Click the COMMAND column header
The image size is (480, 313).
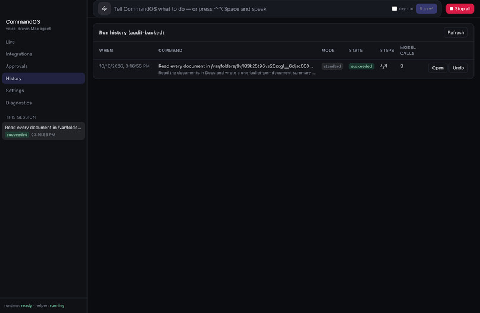click(170, 51)
